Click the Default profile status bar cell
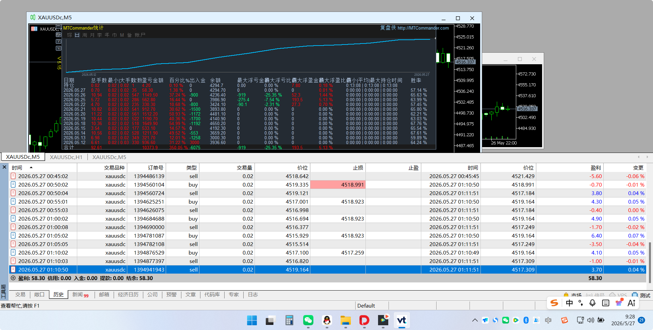This screenshot has width=653, height=330. (372, 306)
